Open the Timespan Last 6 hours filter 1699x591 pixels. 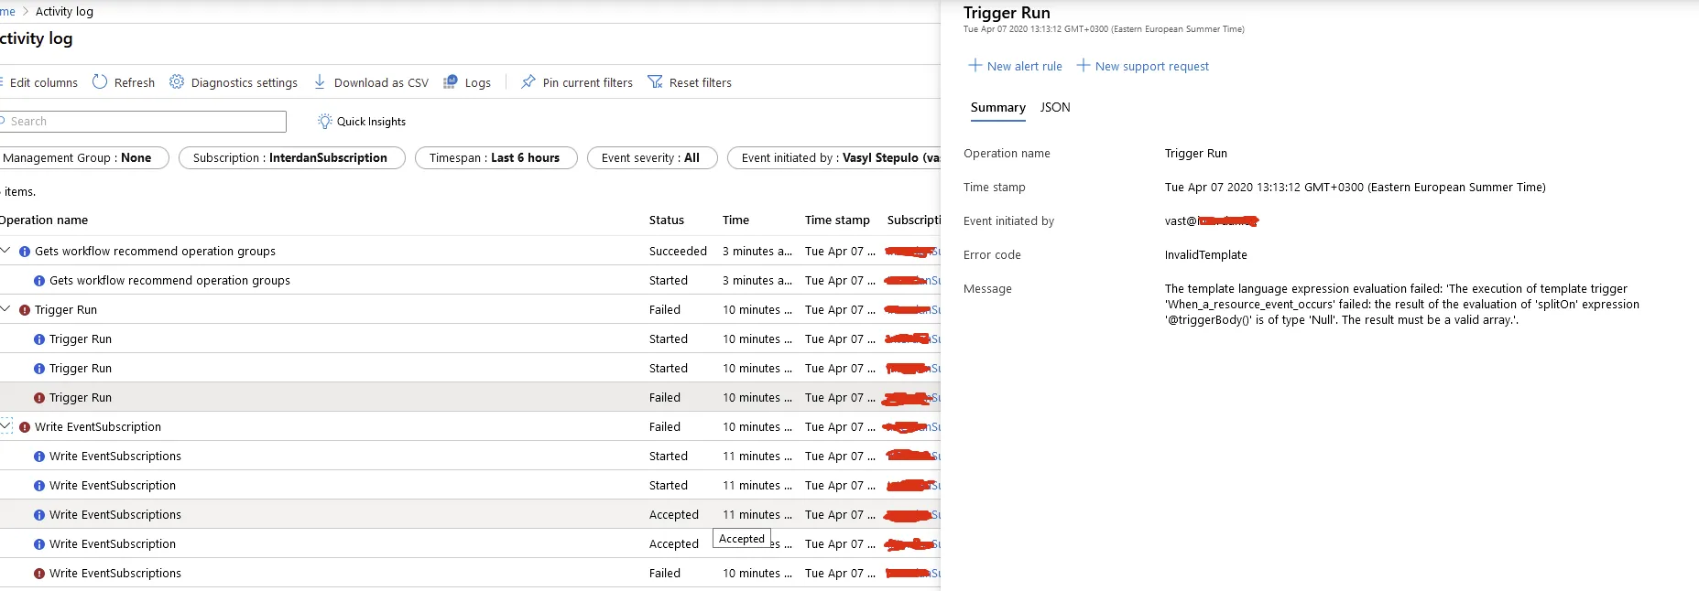click(495, 158)
